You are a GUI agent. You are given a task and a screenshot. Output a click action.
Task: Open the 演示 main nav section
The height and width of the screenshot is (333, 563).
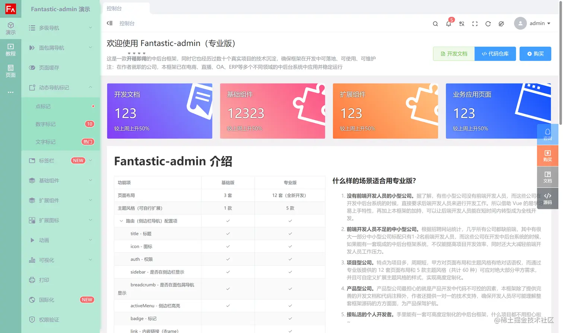(x=10, y=28)
